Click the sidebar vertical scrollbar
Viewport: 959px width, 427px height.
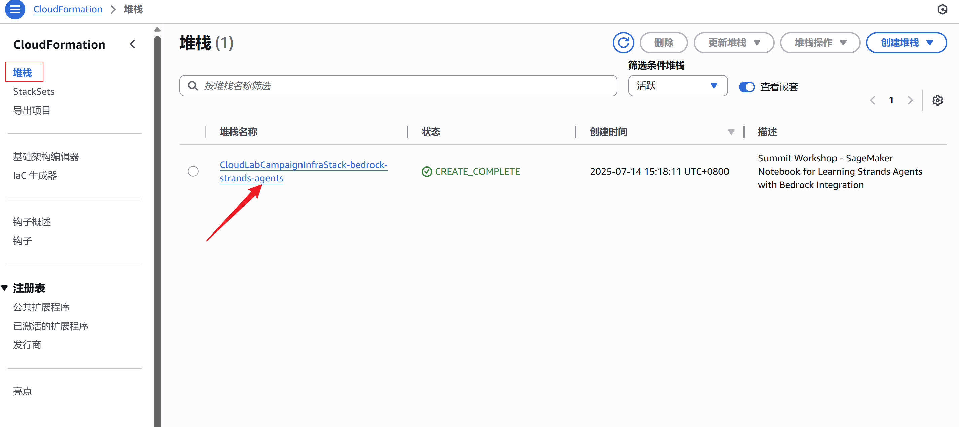(157, 230)
